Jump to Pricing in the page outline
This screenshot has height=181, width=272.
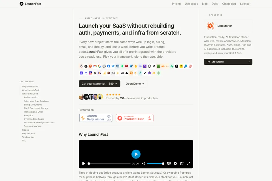(x=25, y=130)
